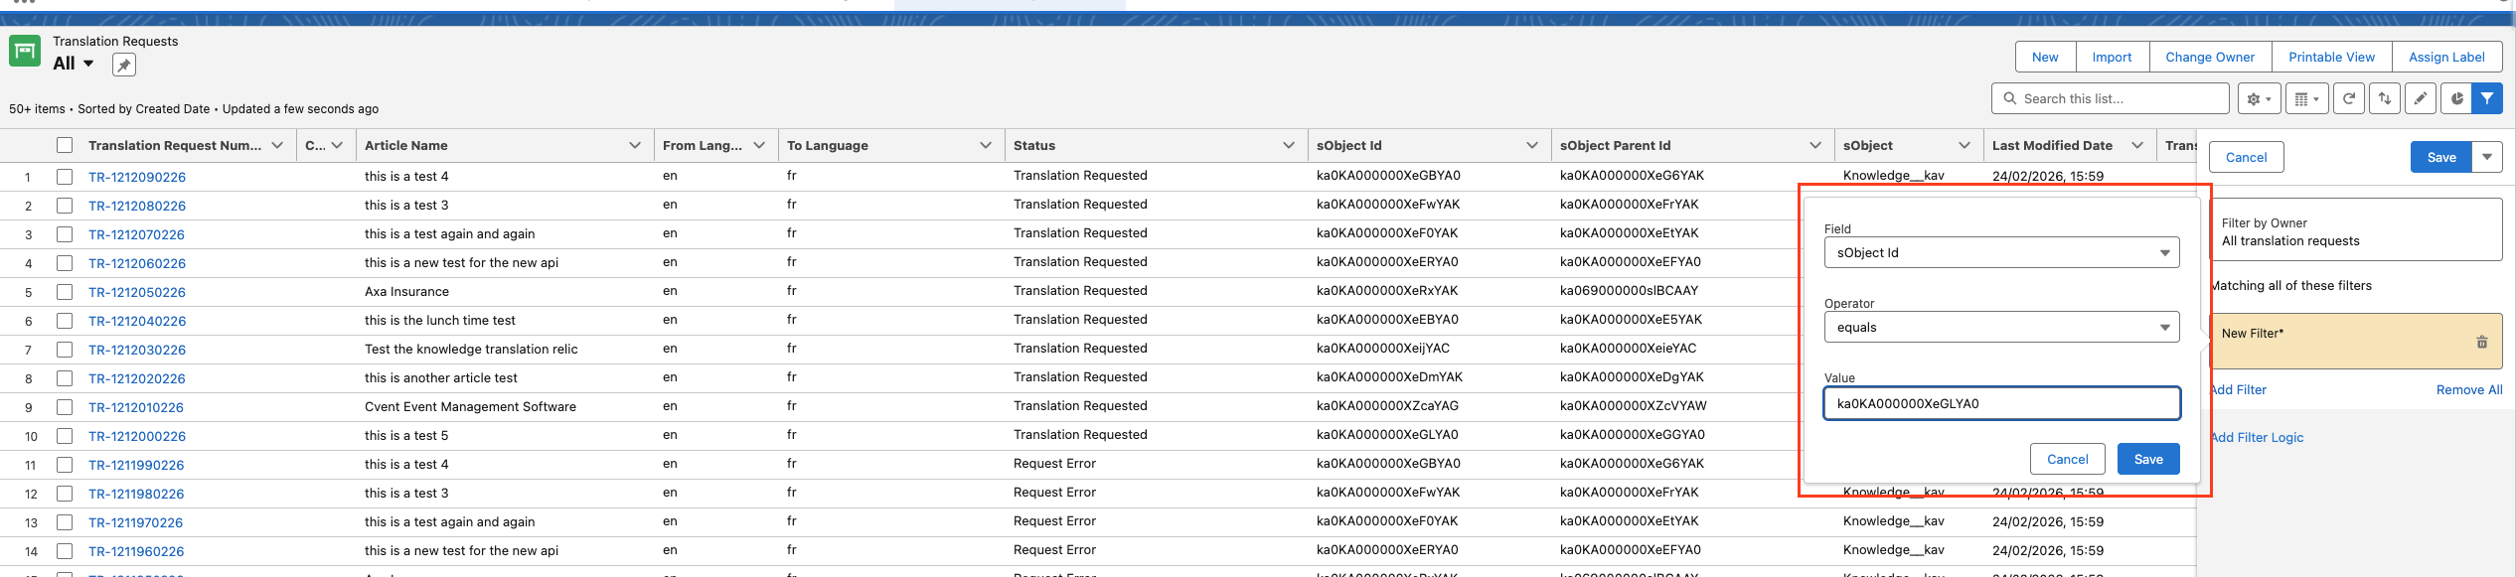Click the Import button
The height and width of the screenshot is (577, 2516).
coord(2112,57)
